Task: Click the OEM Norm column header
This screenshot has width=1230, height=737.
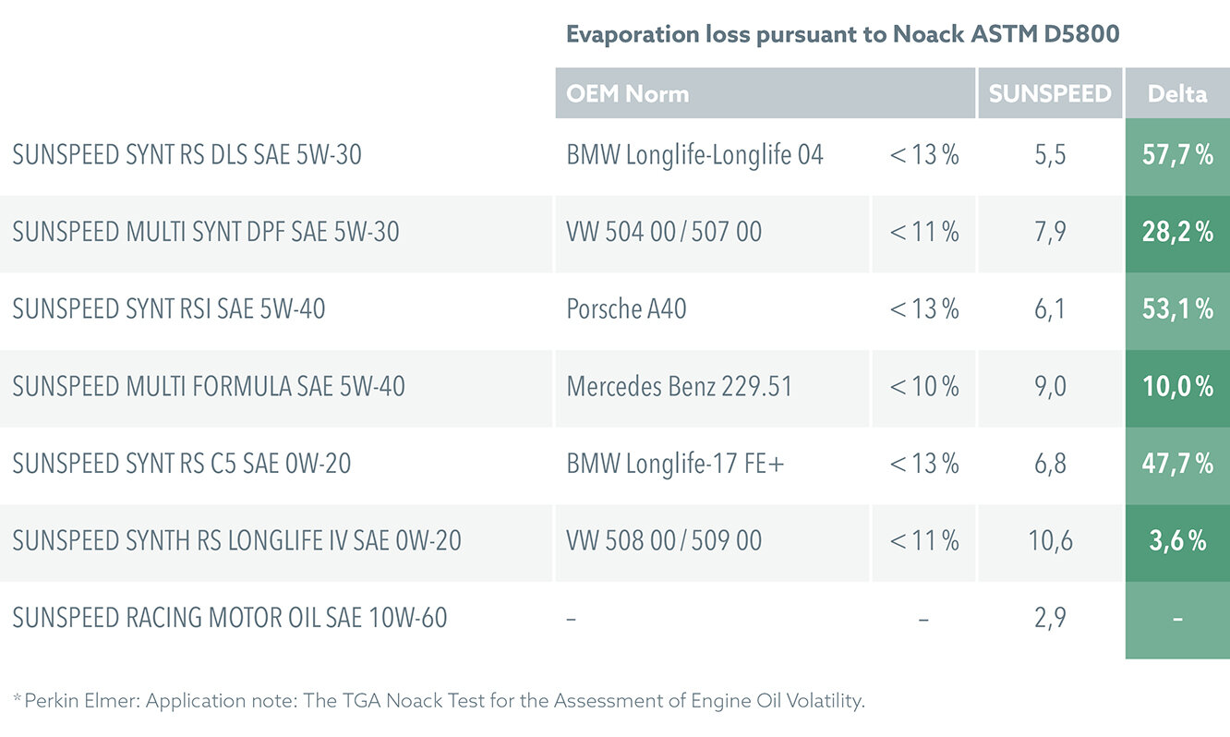Action: [628, 93]
